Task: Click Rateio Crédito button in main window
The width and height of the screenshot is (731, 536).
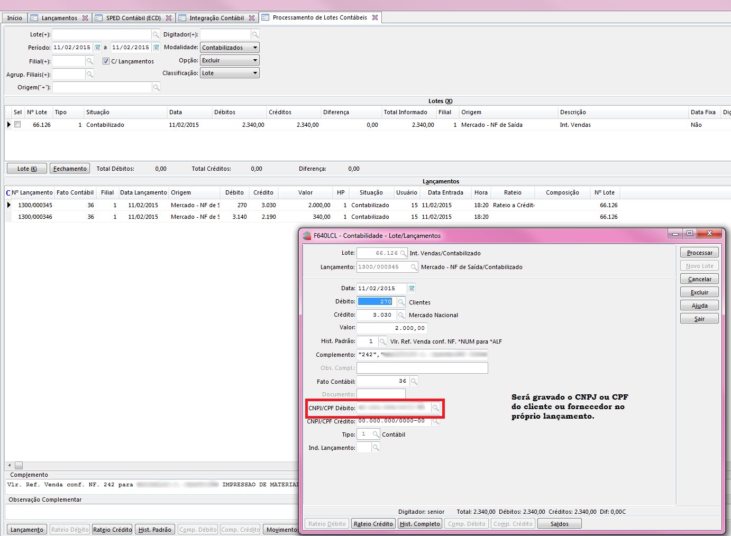Action: click(113, 530)
